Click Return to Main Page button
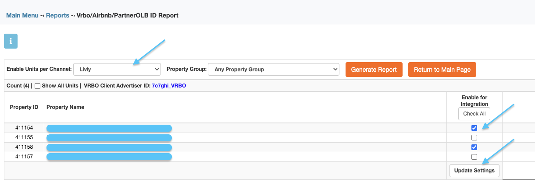Image resolution: width=535 pixels, height=189 pixels. coord(442,70)
